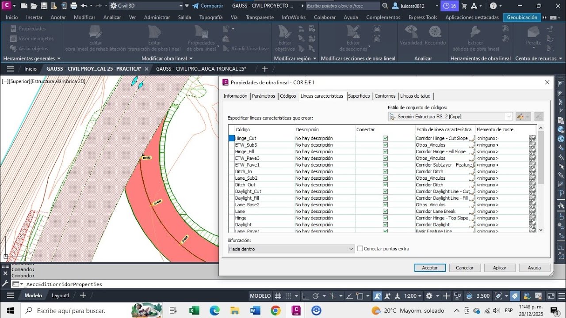Open the Topografía ribbon tab
566x318 pixels.
point(211,17)
